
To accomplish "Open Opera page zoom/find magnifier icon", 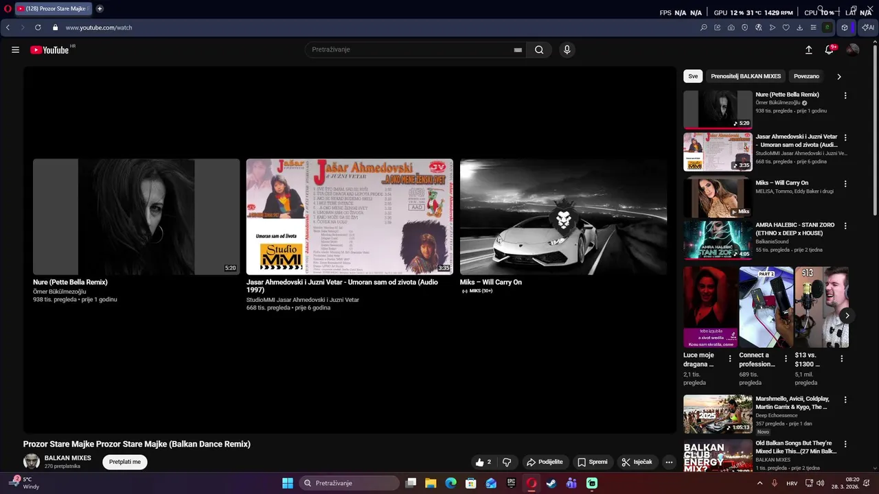I will tap(703, 27).
